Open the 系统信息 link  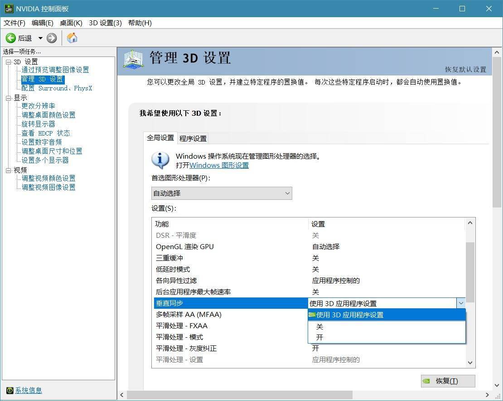click(29, 390)
